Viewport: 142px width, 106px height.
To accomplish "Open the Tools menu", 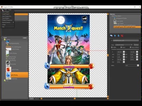I will click(10, 10).
